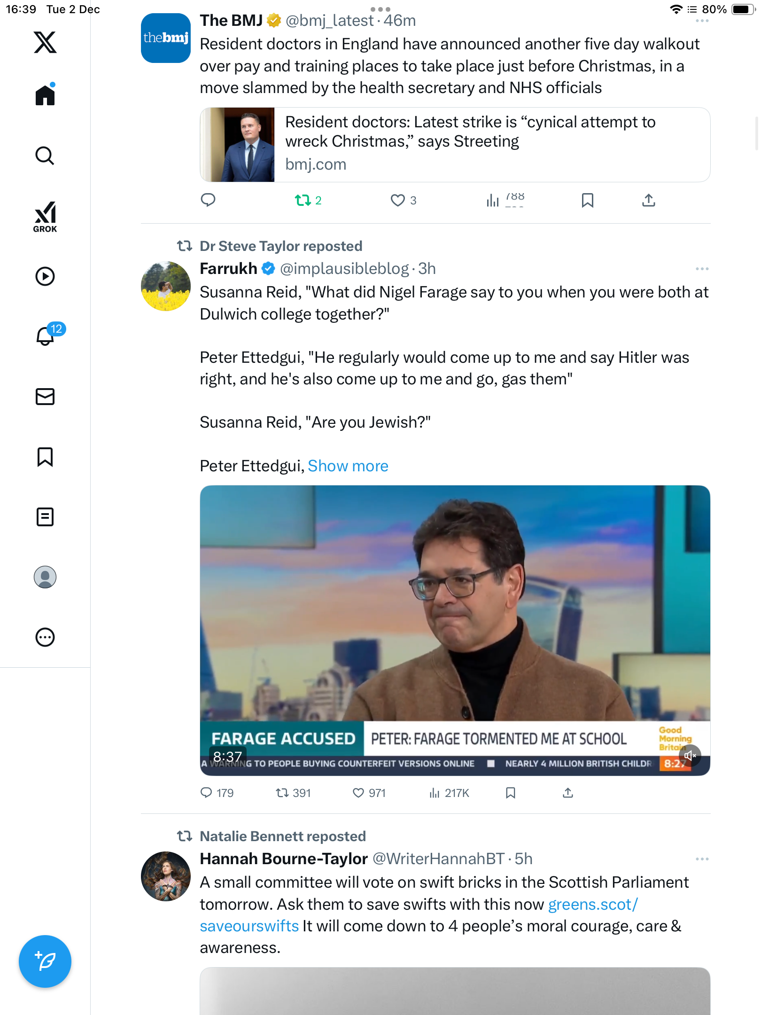Tap the compose new post button
The image size is (761, 1015).
(45, 961)
